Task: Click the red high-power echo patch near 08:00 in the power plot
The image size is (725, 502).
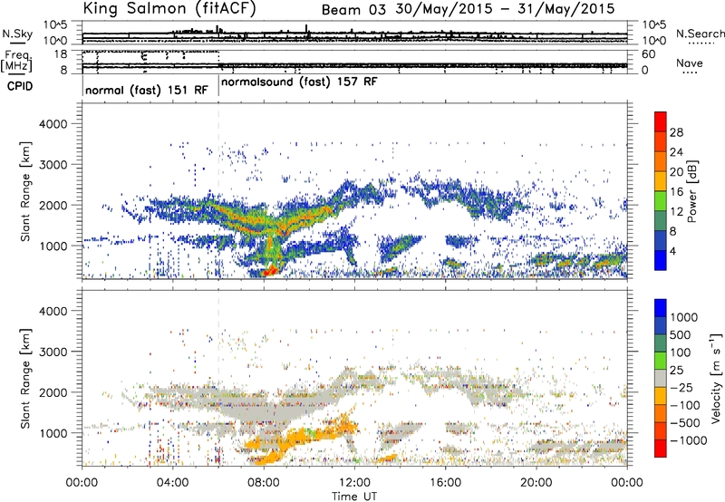Action: 270,270
